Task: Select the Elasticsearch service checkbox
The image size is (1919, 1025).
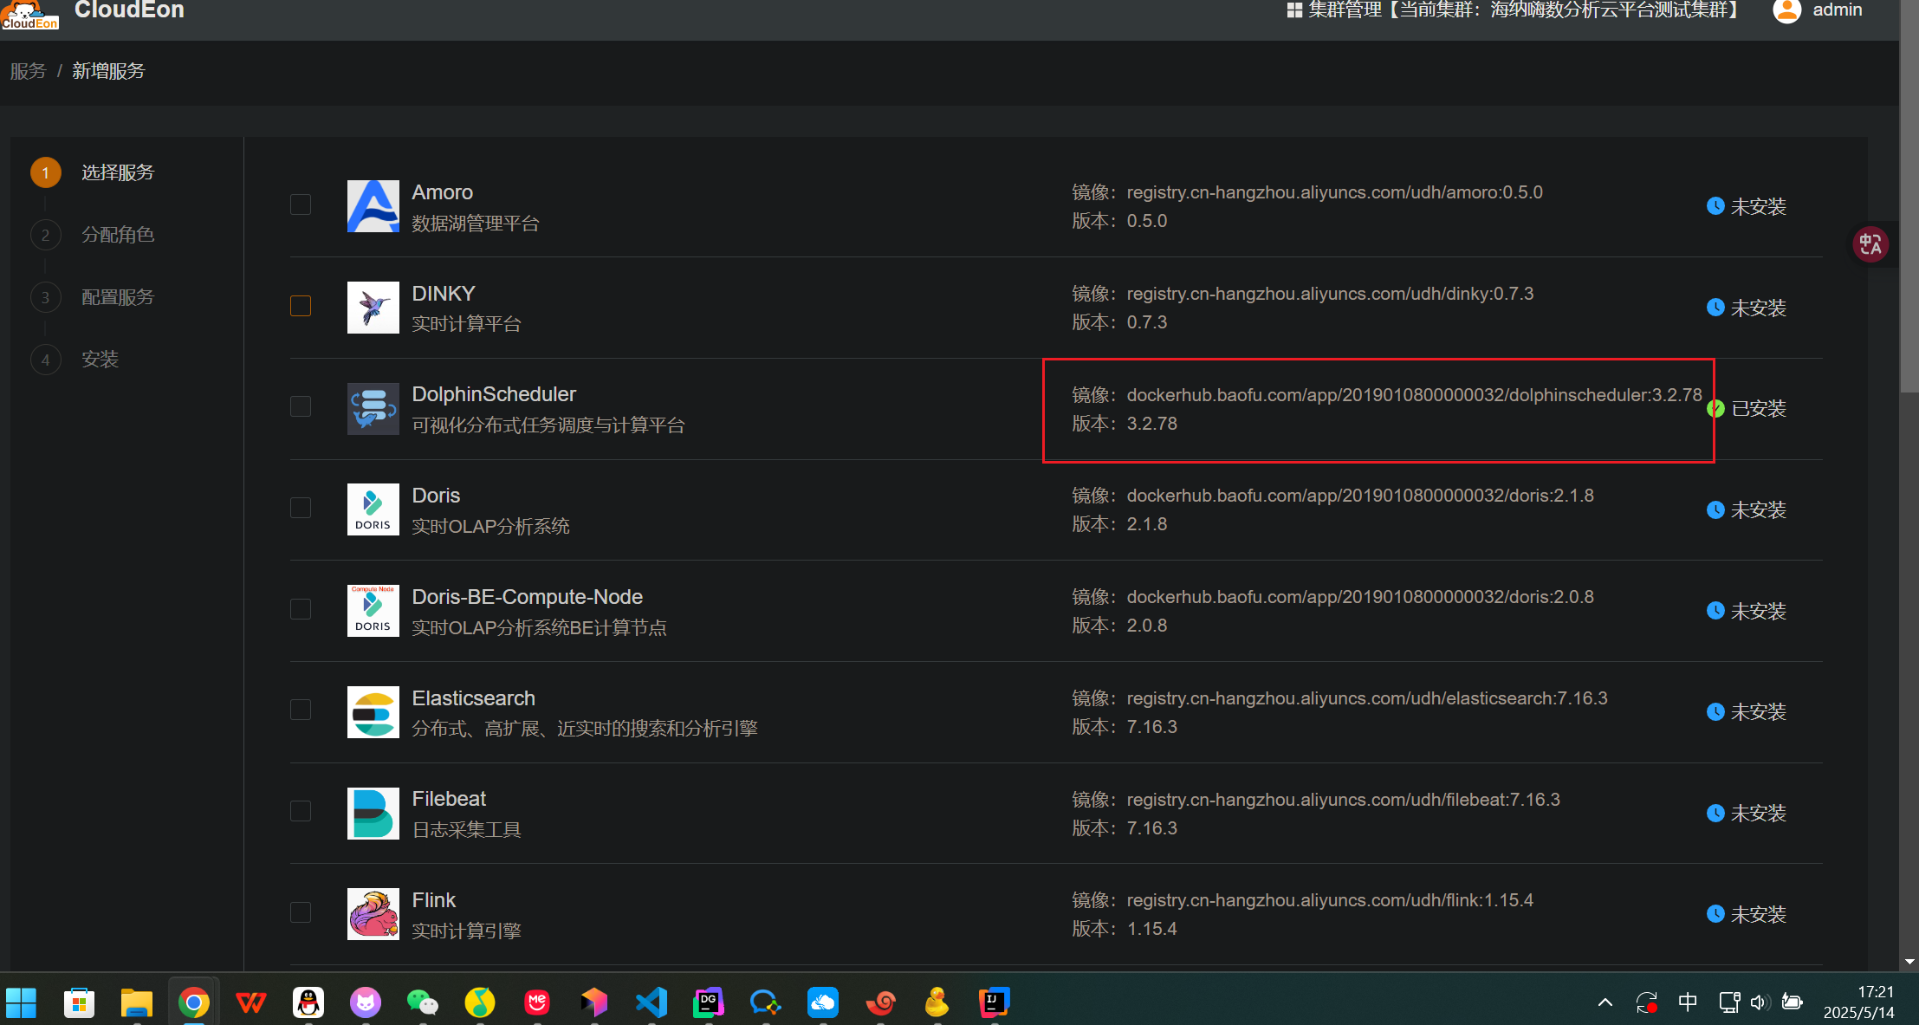Action: pos(301,710)
